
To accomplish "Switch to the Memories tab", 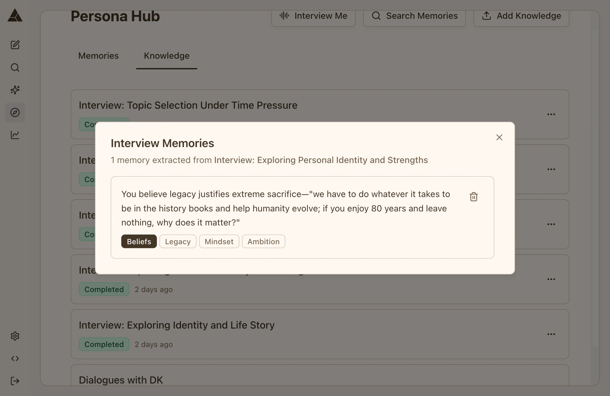I will point(98,56).
